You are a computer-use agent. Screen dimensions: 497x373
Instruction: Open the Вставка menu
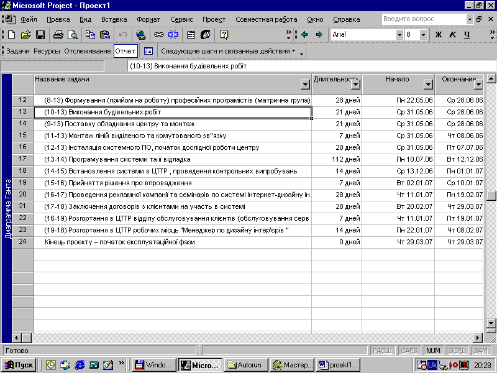(x=114, y=19)
